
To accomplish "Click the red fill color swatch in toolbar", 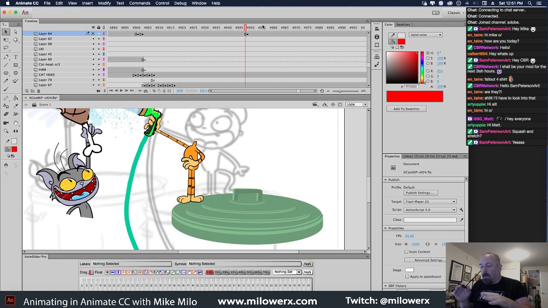I will [14, 149].
